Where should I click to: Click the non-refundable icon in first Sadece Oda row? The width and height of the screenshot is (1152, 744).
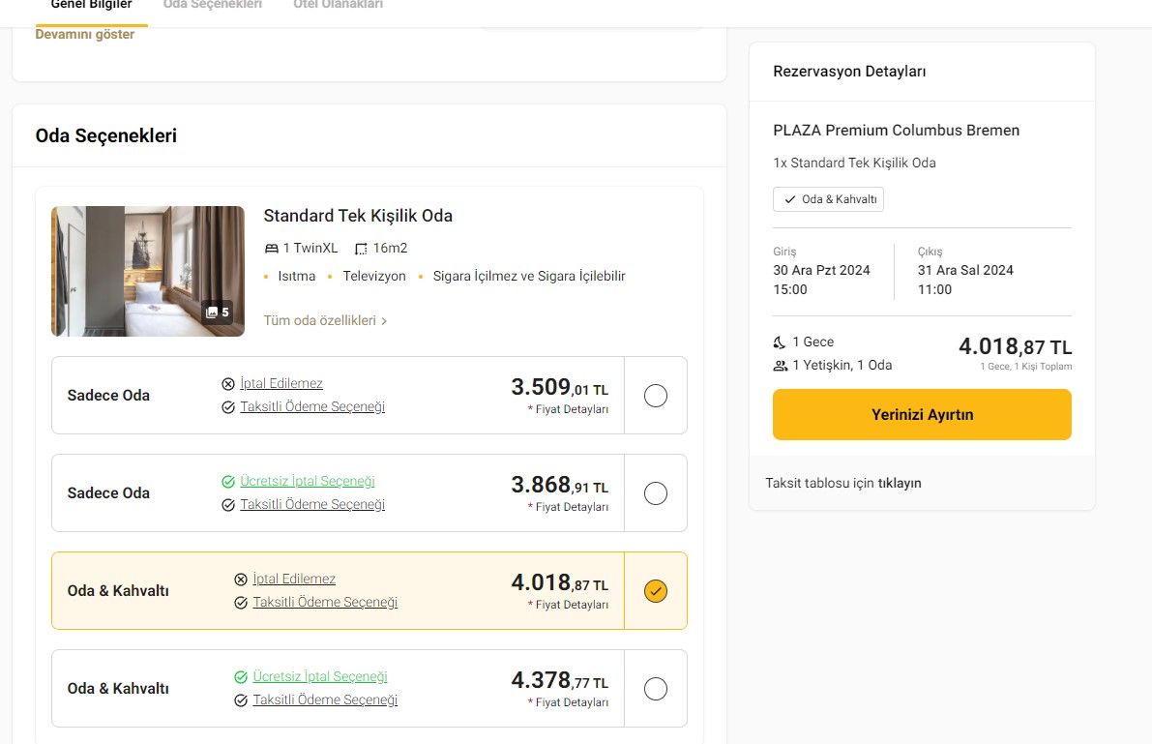coord(228,384)
